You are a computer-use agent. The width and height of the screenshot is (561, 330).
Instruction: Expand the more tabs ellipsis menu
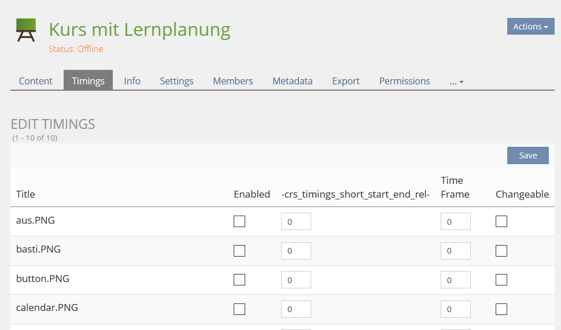coord(456,81)
